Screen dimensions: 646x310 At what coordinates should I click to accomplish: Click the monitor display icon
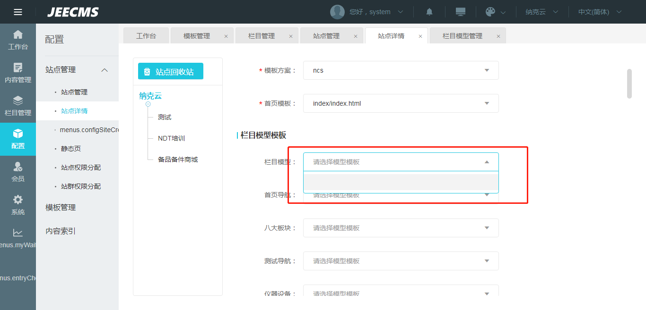click(460, 12)
